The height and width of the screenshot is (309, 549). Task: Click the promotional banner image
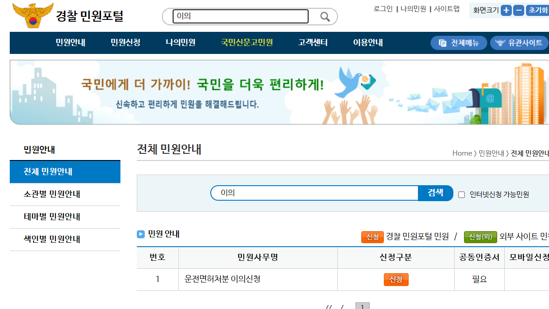[x=279, y=92]
